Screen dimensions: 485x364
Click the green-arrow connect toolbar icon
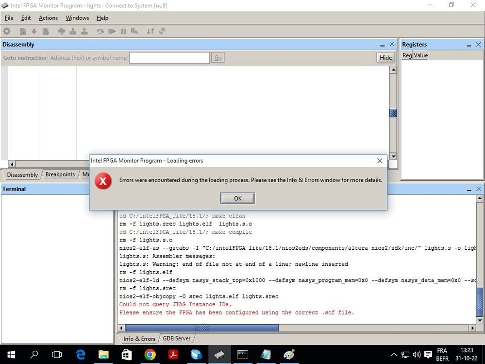pyautogui.click(x=62, y=31)
